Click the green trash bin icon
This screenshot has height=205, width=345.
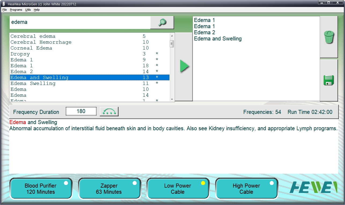click(329, 37)
